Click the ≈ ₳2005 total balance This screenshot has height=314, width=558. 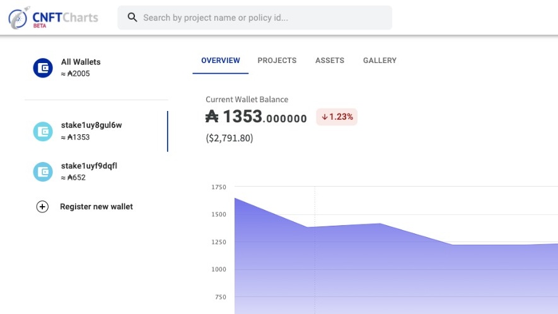click(x=75, y=74)
